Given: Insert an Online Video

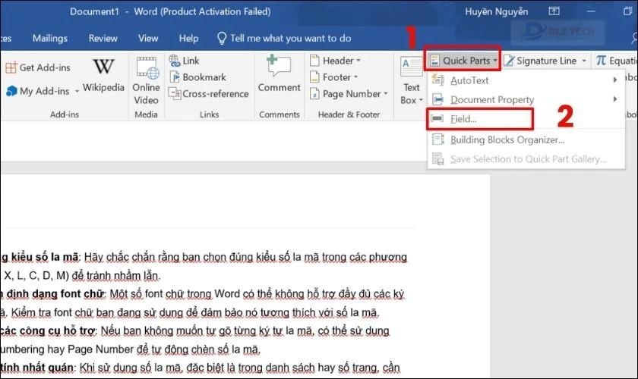Looking at the screenshot, I should click(147, 81).
